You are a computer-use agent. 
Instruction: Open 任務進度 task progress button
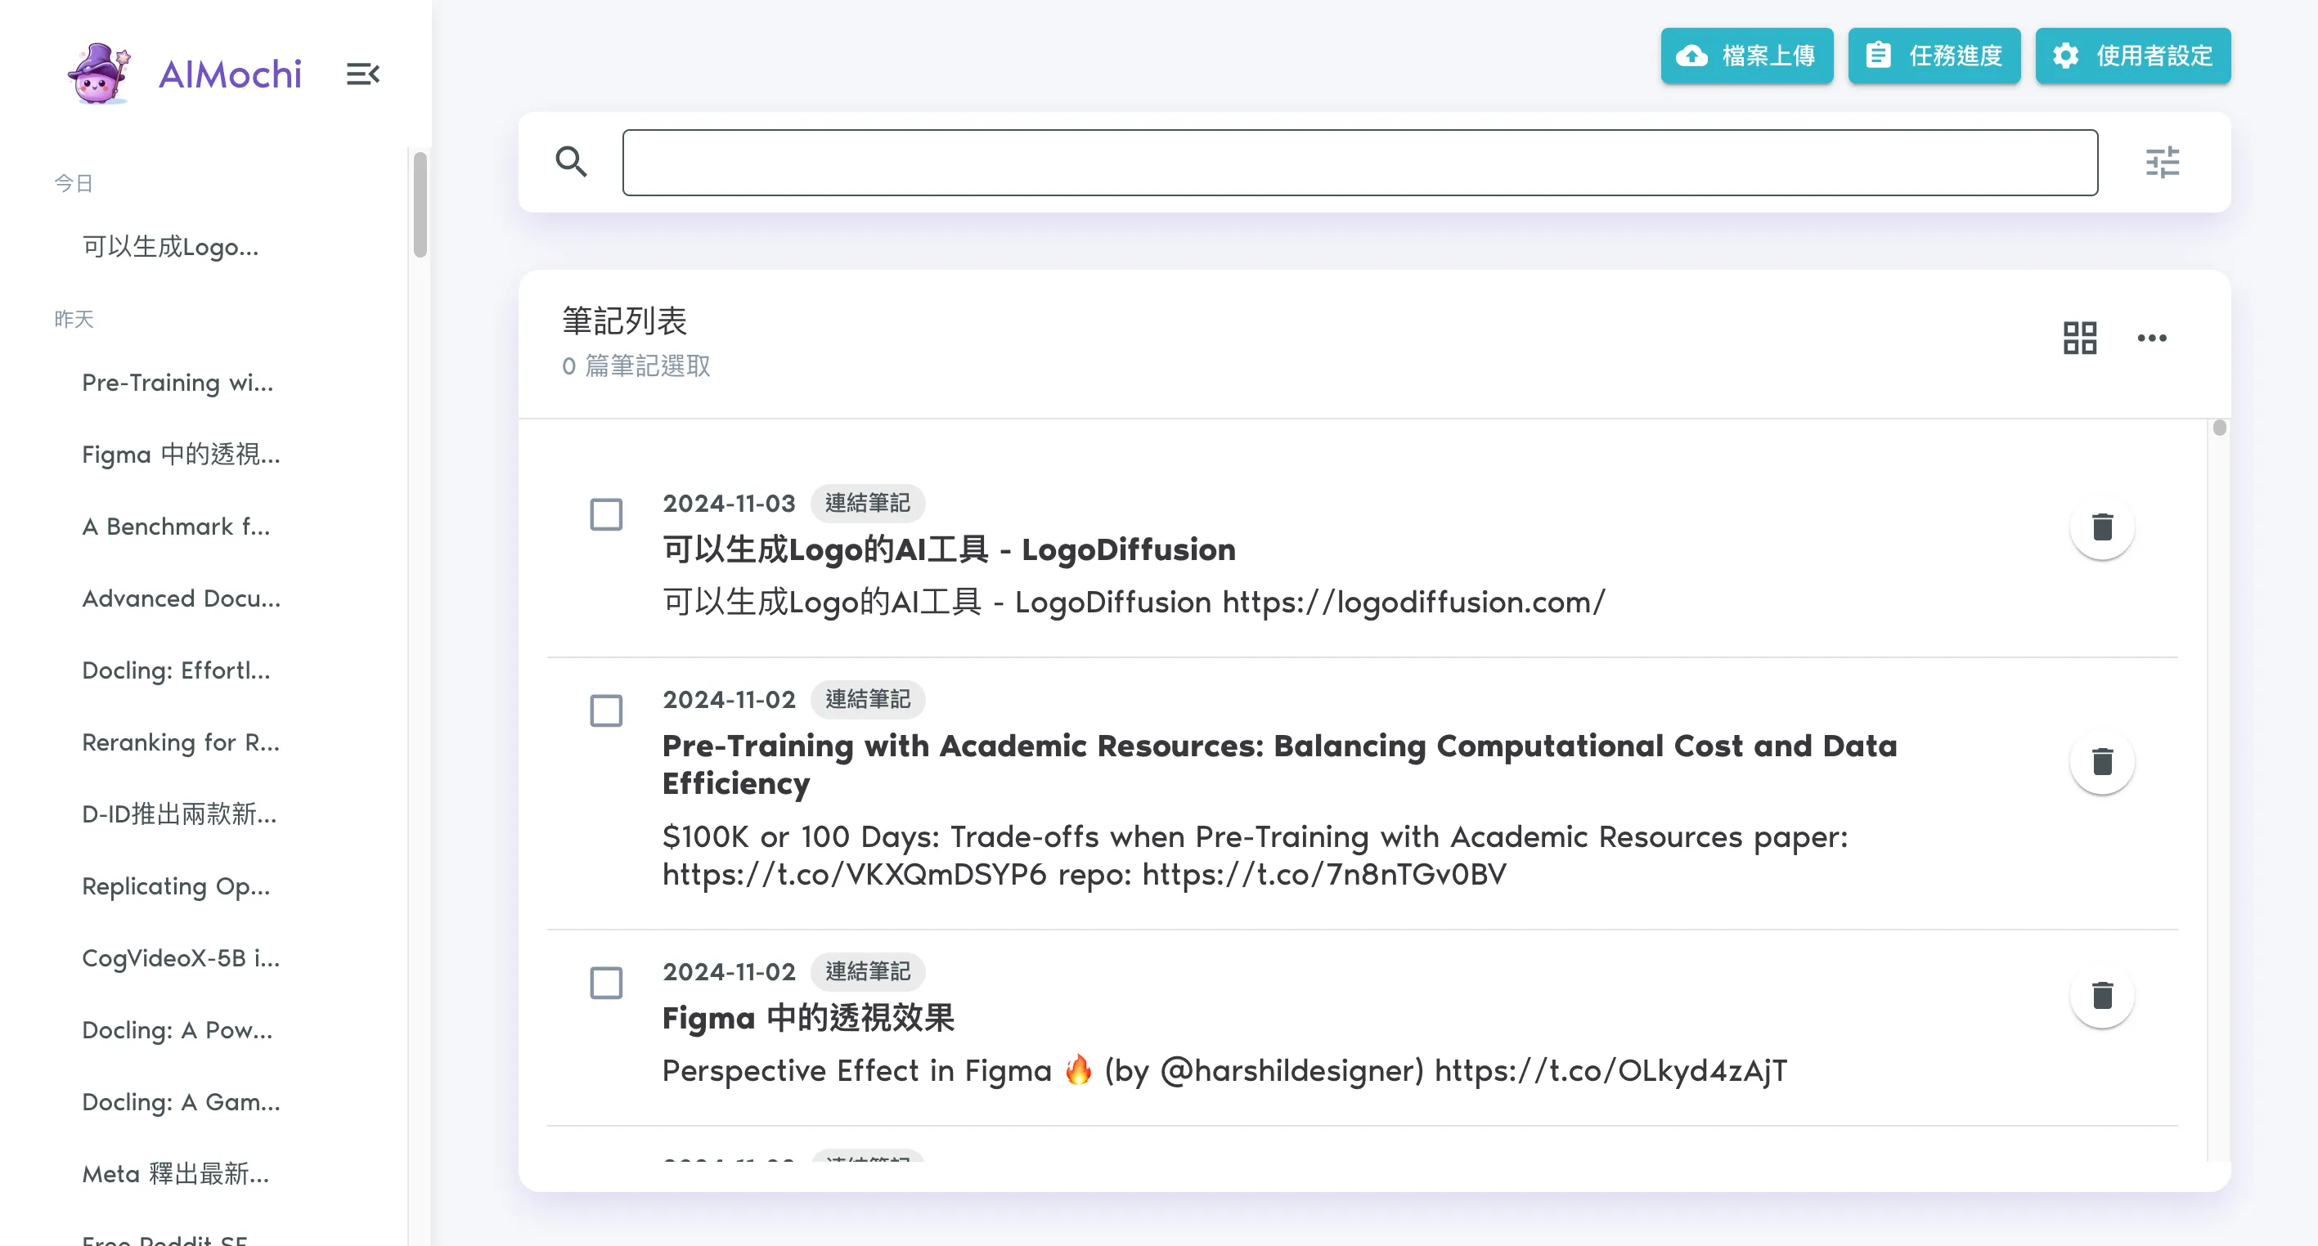click(1934, 56)
